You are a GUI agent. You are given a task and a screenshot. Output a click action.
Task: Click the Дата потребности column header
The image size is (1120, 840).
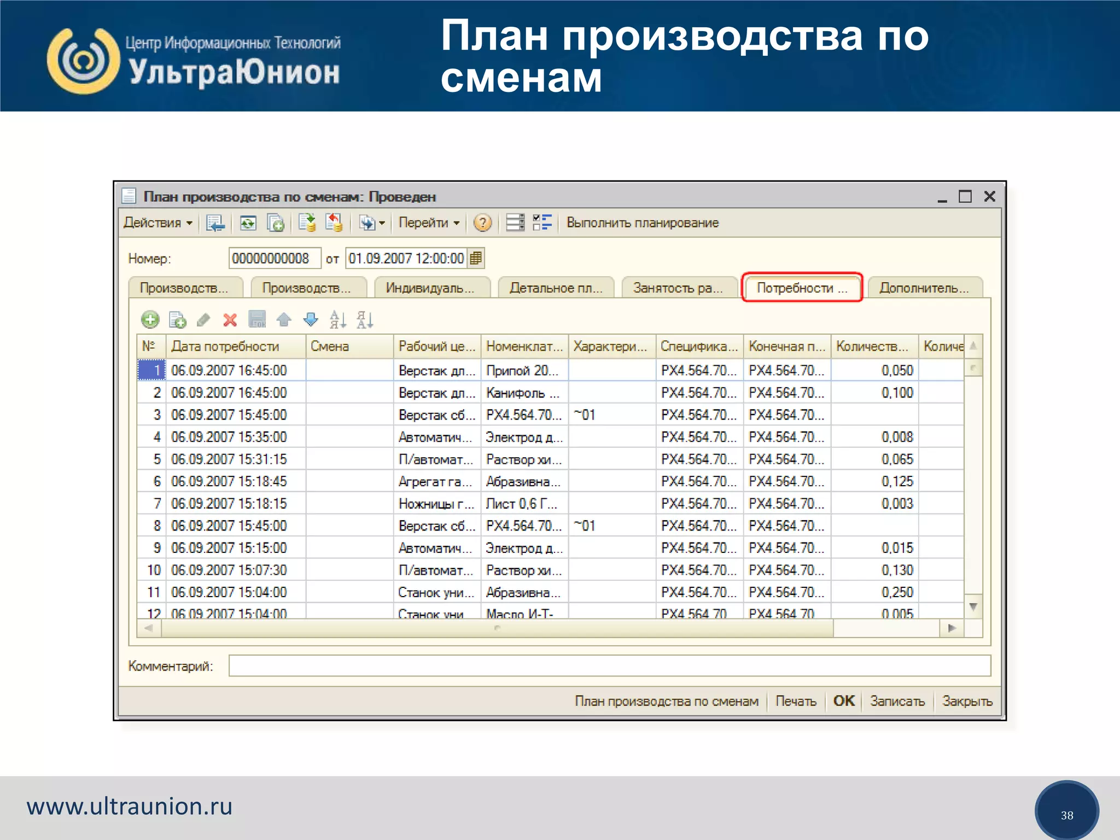(x=235, y=346)
